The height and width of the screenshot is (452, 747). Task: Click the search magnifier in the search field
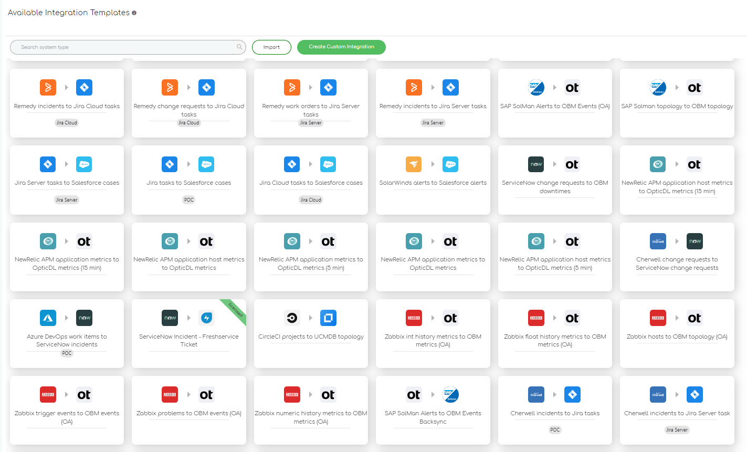(240, 47)
